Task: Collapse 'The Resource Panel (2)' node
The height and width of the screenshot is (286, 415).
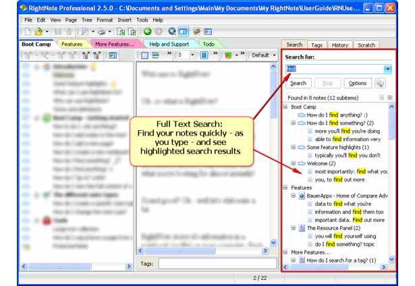Action: 294,228
